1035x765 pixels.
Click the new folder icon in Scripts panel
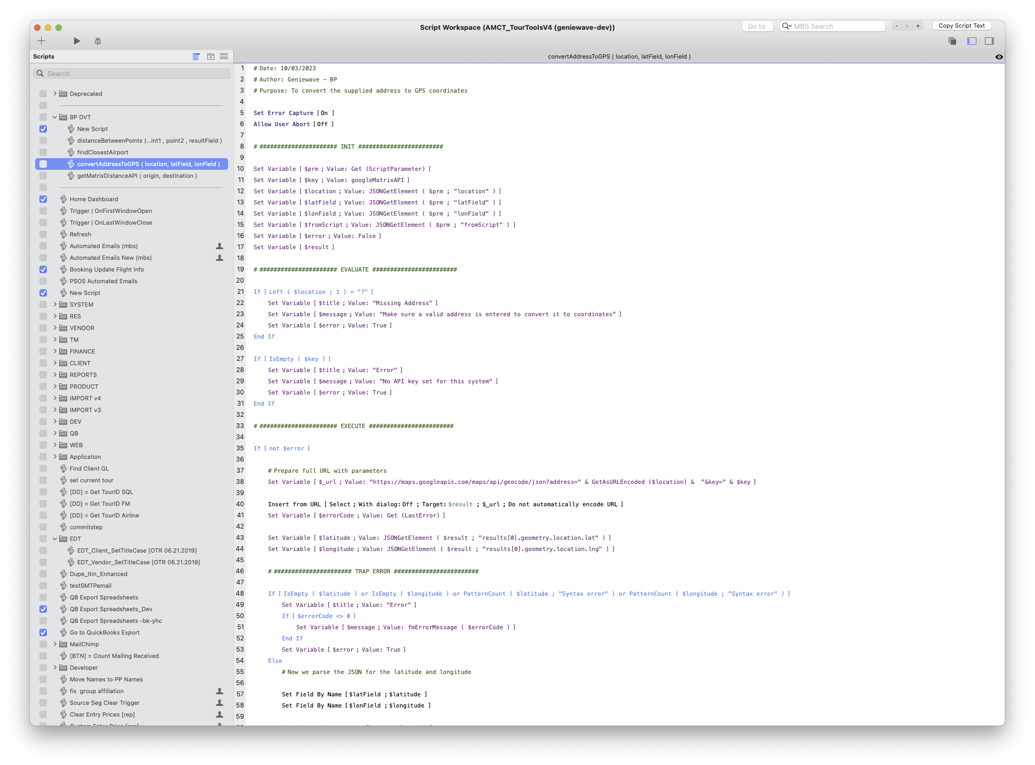(211, 56)
